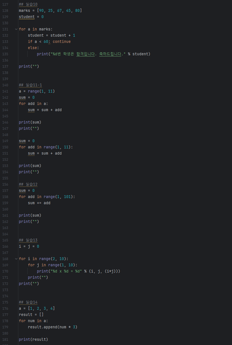Click the 'result = []' line

point(31,315)
